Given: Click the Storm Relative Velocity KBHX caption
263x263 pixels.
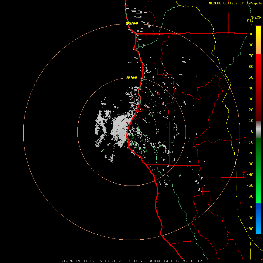Looking at the screenshot, I should [x=131, y=261].
